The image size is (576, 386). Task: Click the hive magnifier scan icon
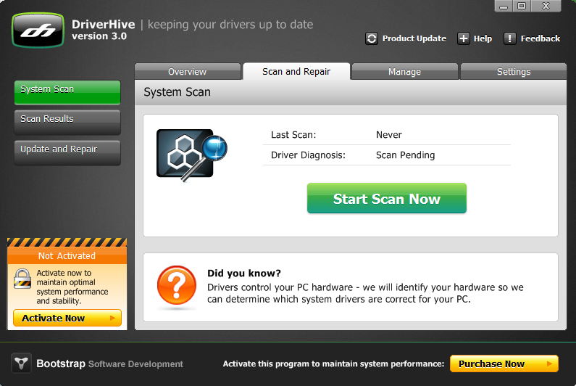[x=191, y=154]
